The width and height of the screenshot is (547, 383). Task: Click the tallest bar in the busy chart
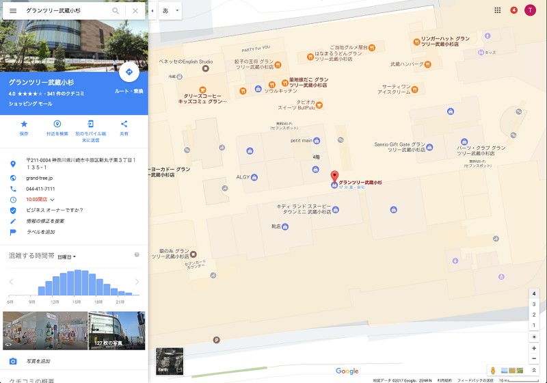click(x=78, y=282)
